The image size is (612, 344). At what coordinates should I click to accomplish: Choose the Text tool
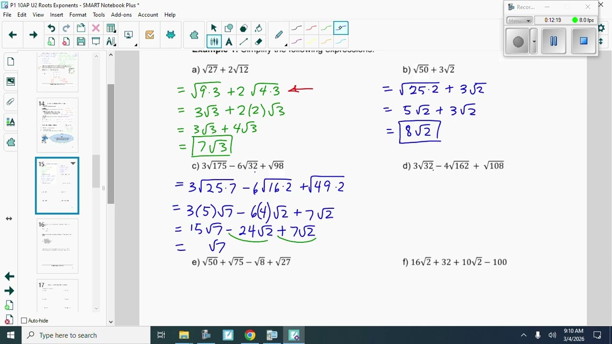(229, 42)
